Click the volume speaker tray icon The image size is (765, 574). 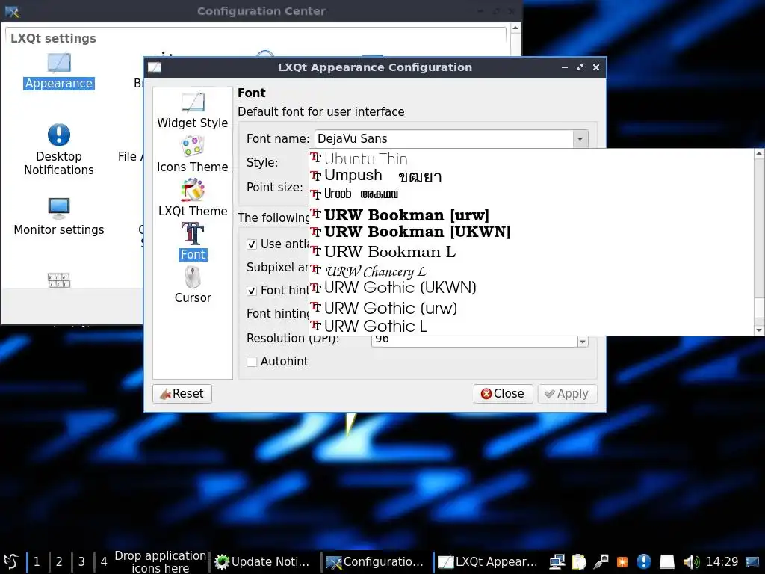pyautogui.click(x=691, y=562)
